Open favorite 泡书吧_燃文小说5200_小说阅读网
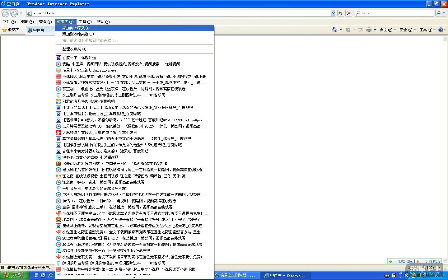 134,157
